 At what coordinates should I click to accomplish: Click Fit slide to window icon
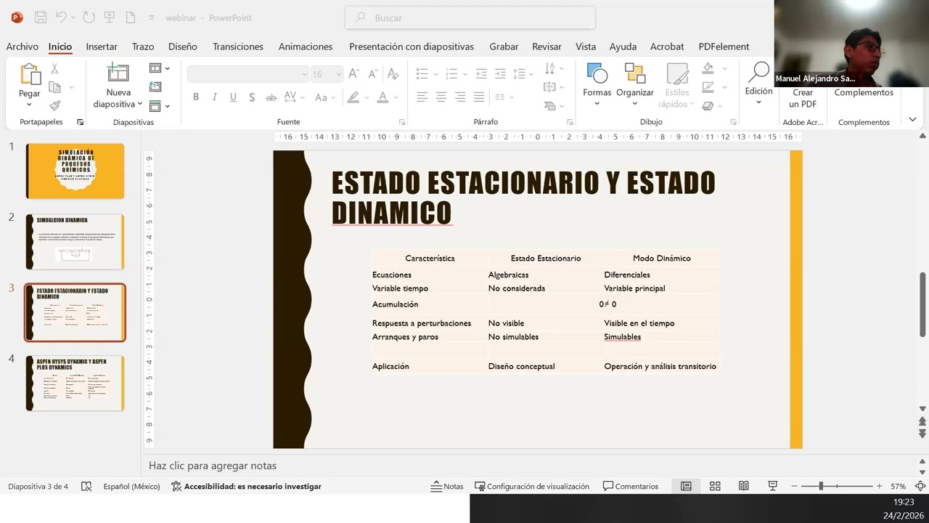pos(920,486)
